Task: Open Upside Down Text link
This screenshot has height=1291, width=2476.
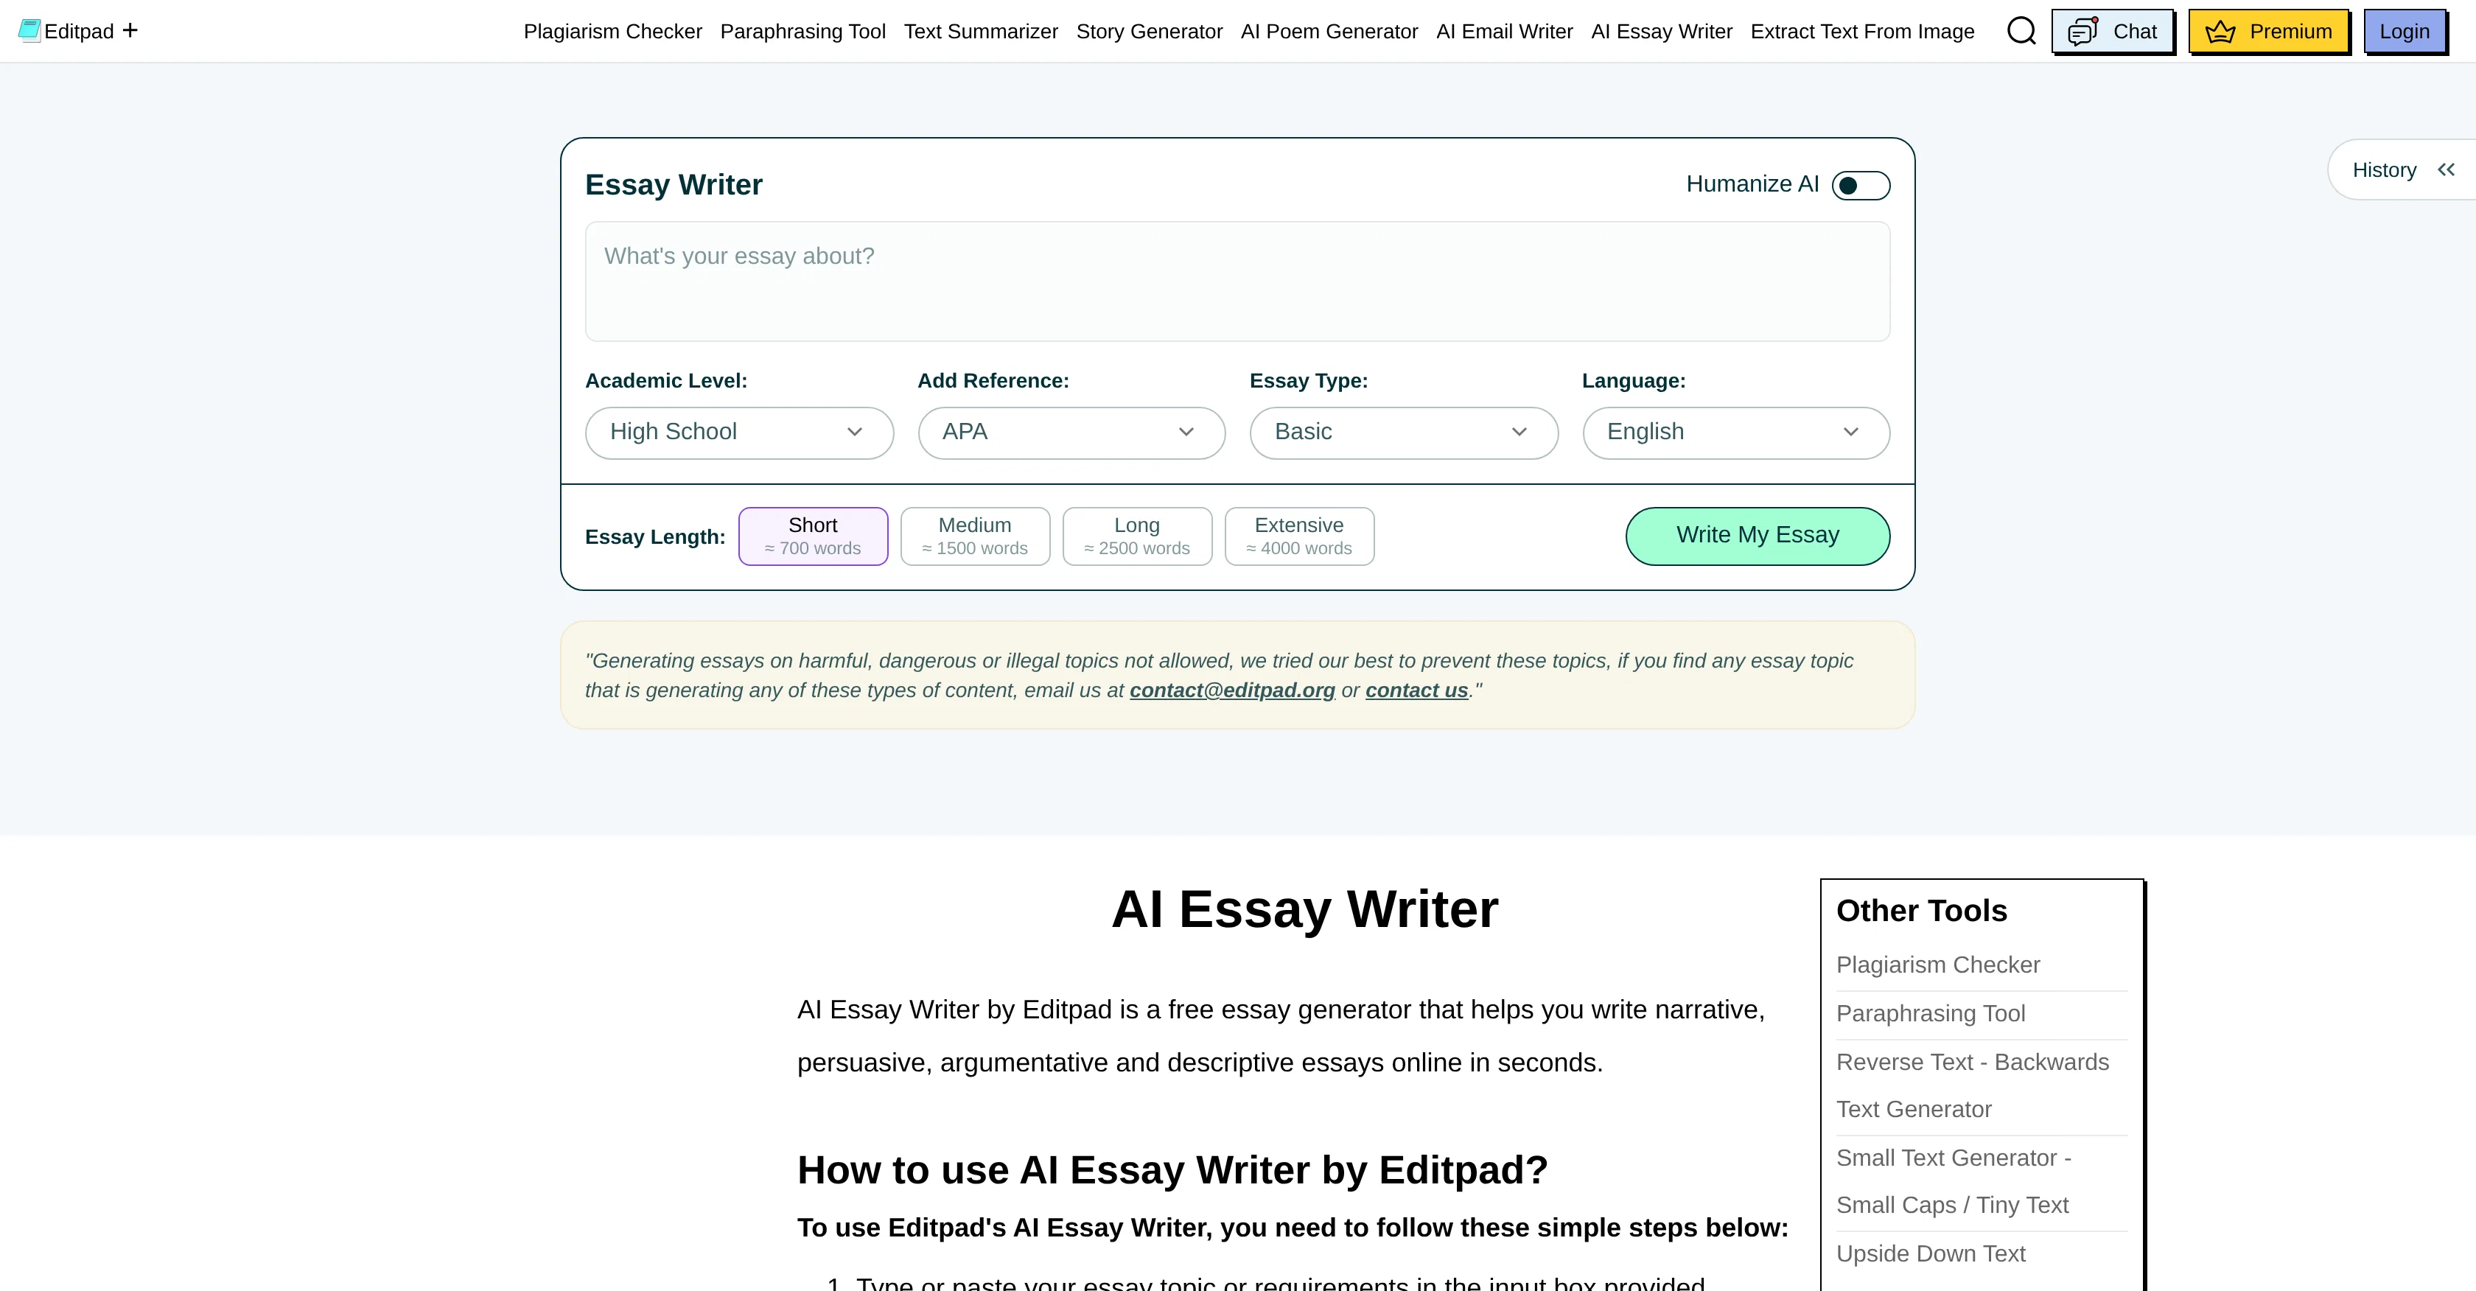Action: point(1930,1253)
